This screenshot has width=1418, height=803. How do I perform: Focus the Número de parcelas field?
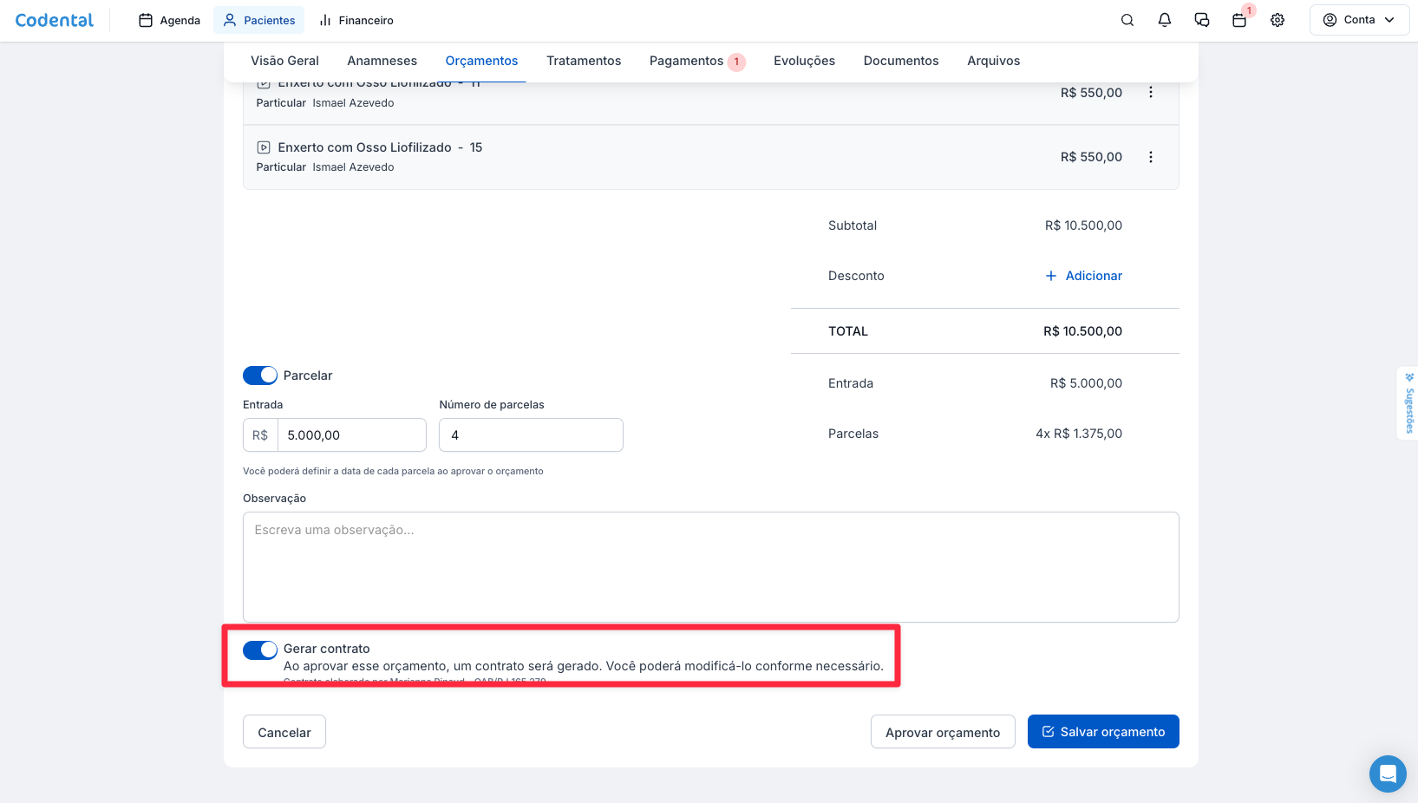tap(531, 435)
